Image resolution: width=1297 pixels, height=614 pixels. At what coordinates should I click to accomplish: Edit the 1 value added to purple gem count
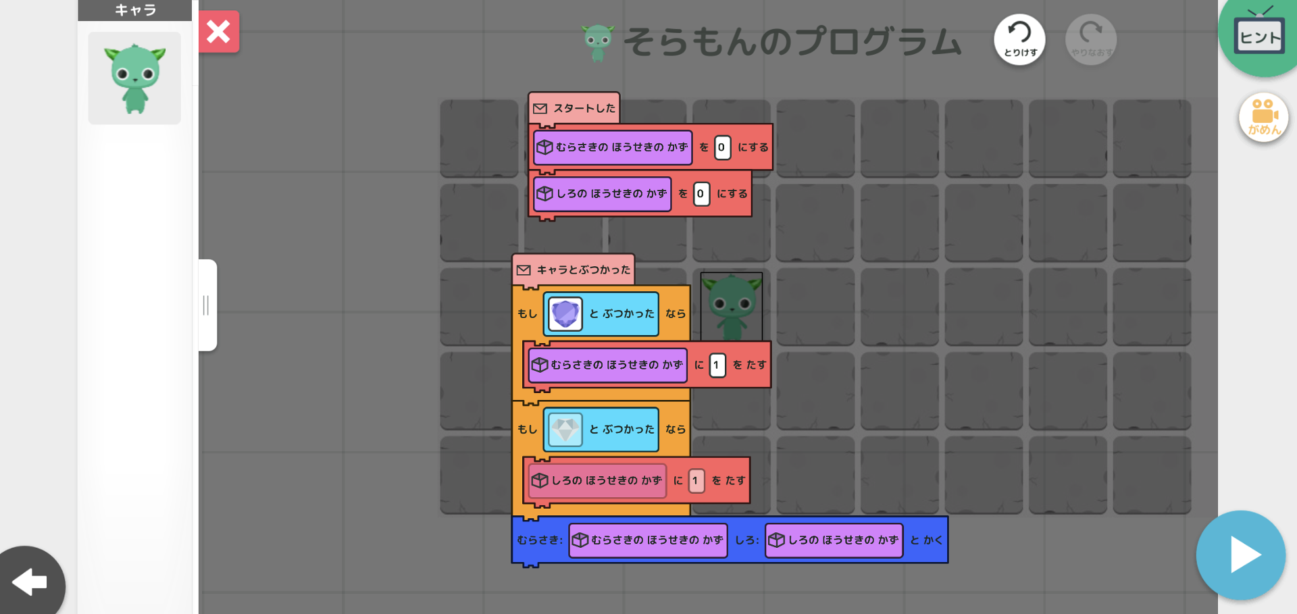tap(717, 365)
